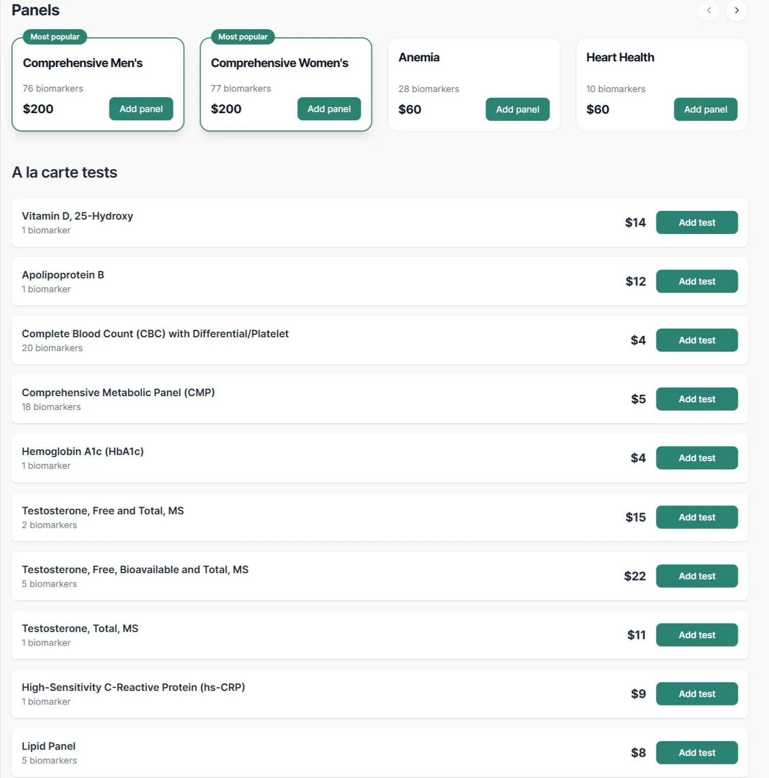Select the Heart Health panel title
The image size is (769, 778).
[620, 57]
